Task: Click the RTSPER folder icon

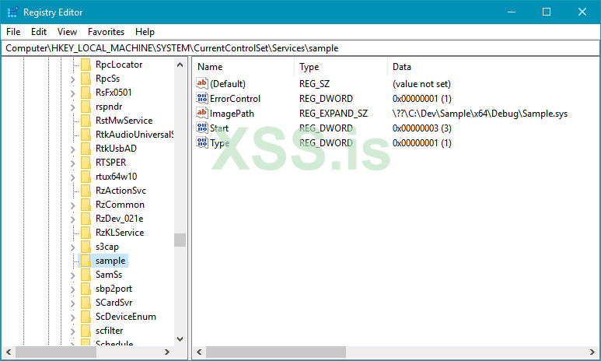Action: pyautogui.click(x=86, y=163)
